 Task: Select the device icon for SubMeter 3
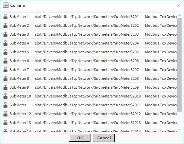5,34
